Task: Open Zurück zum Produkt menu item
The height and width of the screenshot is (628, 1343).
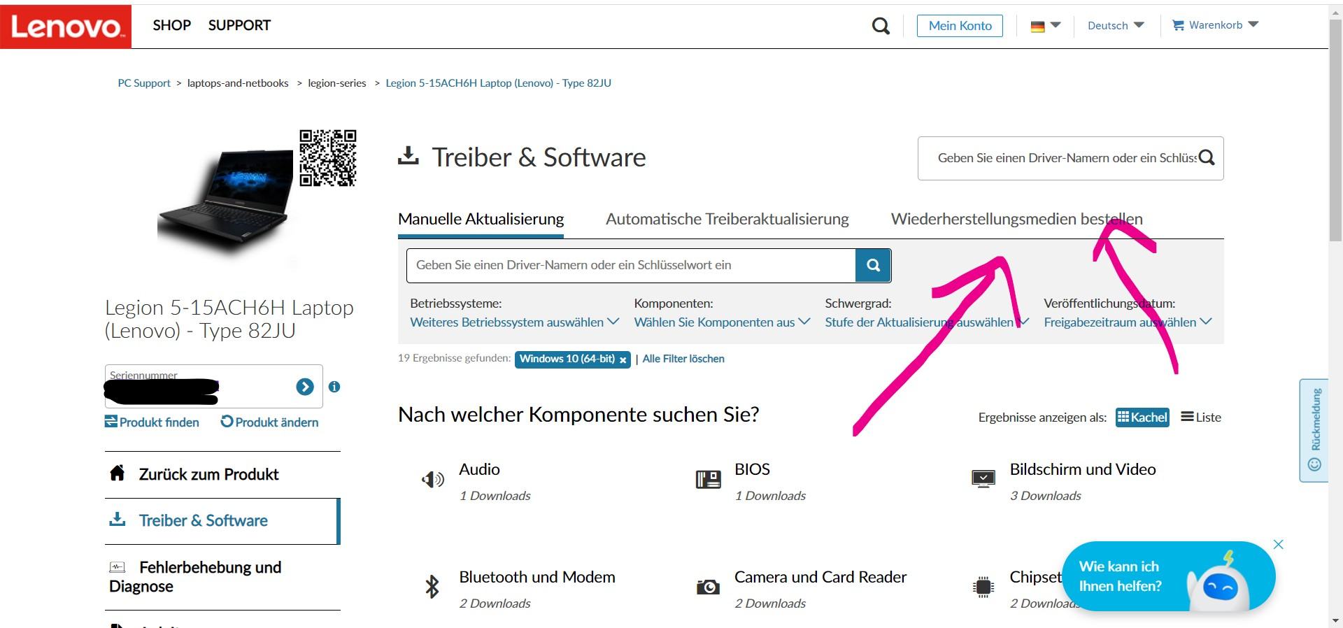Action: tap(222, 474)
